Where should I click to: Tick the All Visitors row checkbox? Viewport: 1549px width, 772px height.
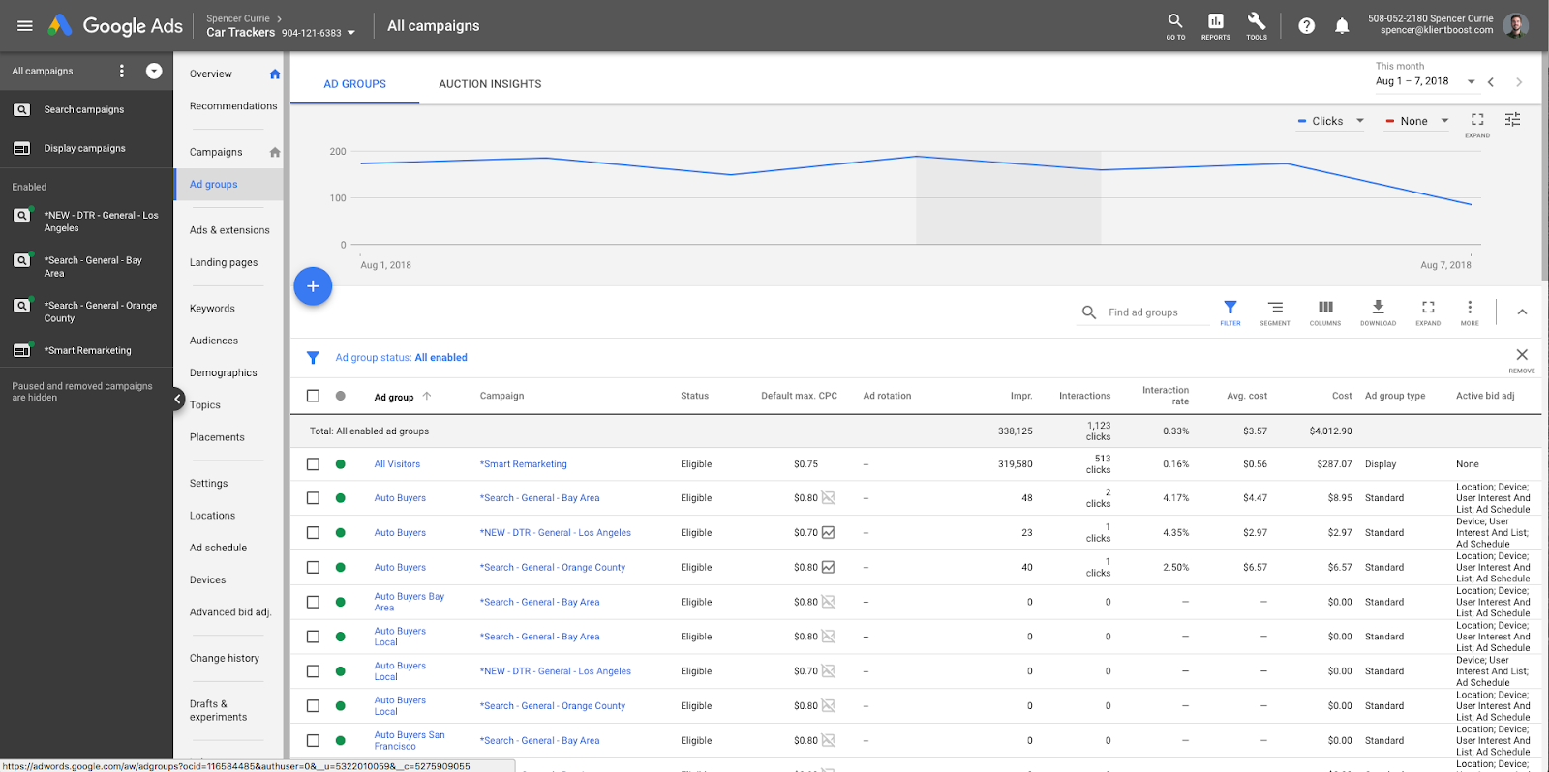point(313,464)
